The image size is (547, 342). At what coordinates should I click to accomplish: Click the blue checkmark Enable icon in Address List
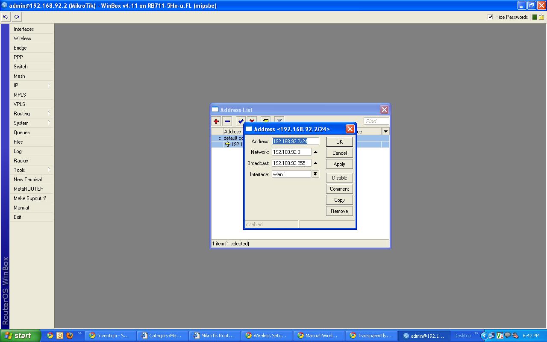[x=241, y=121]
